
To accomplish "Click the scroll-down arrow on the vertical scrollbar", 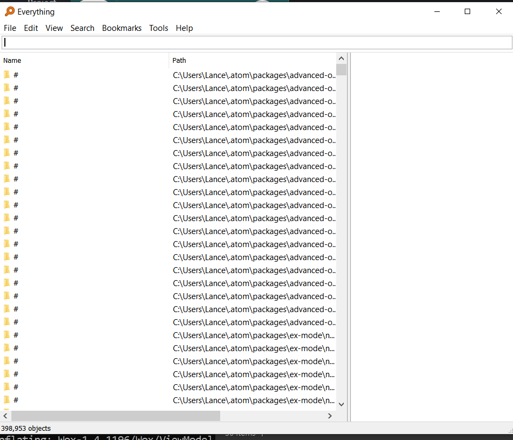I will coord(341,403).
